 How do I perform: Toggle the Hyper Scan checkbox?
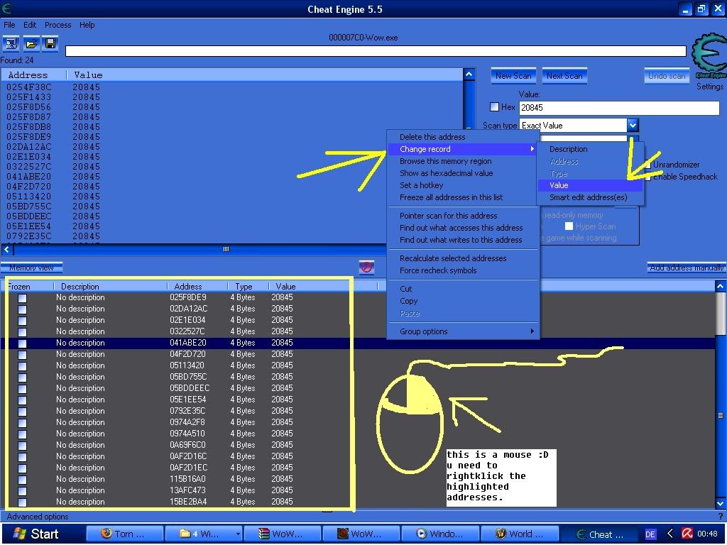tap(569, 226)
